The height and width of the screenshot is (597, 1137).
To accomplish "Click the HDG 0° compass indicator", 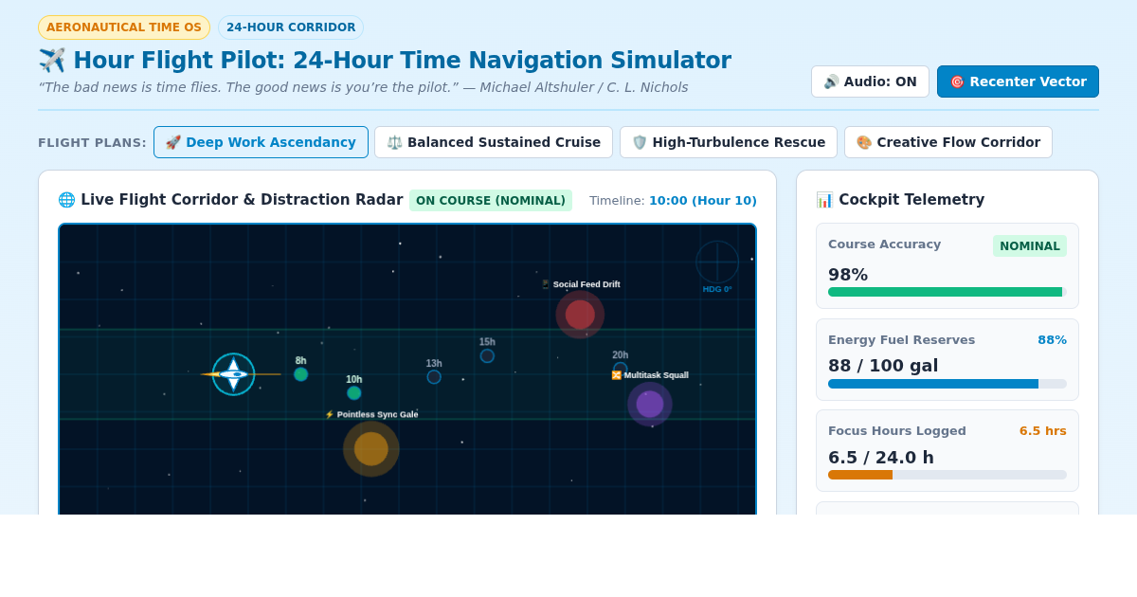I will pyautogui.click(x=717, y=267).
